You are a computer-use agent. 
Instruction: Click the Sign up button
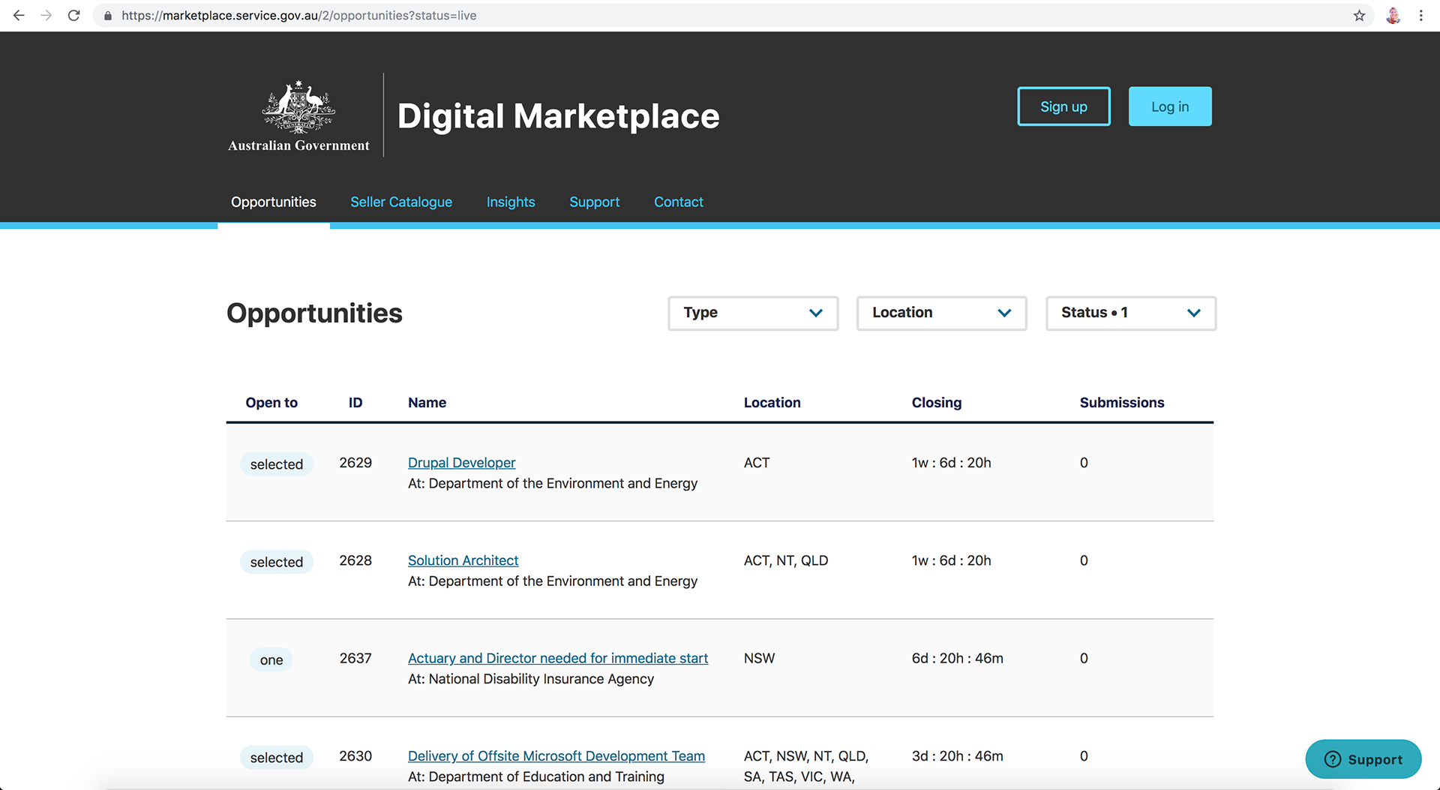click(x=1063, y=107)
